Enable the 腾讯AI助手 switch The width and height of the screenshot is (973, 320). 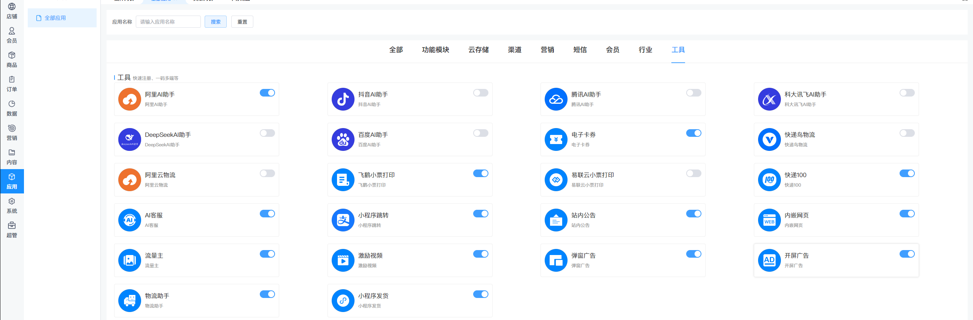[694, 93]
